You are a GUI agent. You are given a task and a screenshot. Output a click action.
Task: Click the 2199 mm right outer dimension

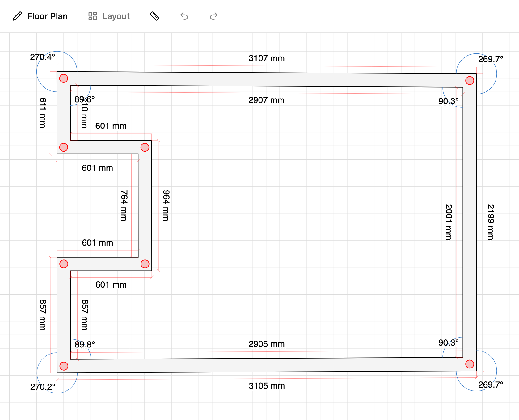coord(491,222)
